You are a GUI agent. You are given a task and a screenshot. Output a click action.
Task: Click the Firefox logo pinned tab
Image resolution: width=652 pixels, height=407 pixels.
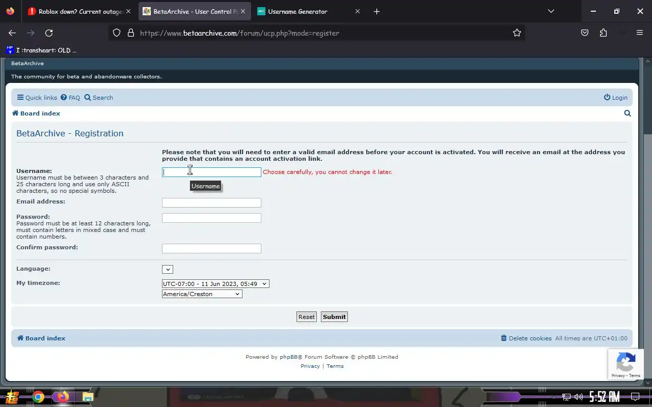click(10, 11)
